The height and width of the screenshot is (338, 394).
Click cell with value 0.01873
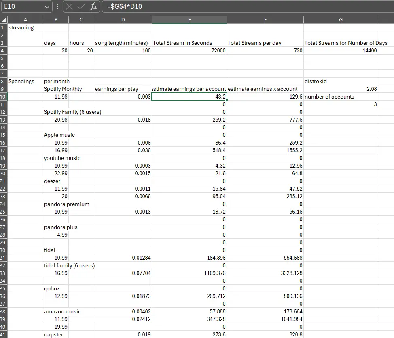[123, 296]
